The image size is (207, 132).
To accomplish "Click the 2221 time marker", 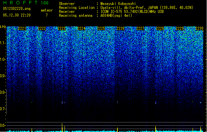I will click(x=22, y=28).
